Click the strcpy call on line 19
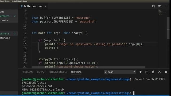Viewport: 171px width, 96px height. 58,59
